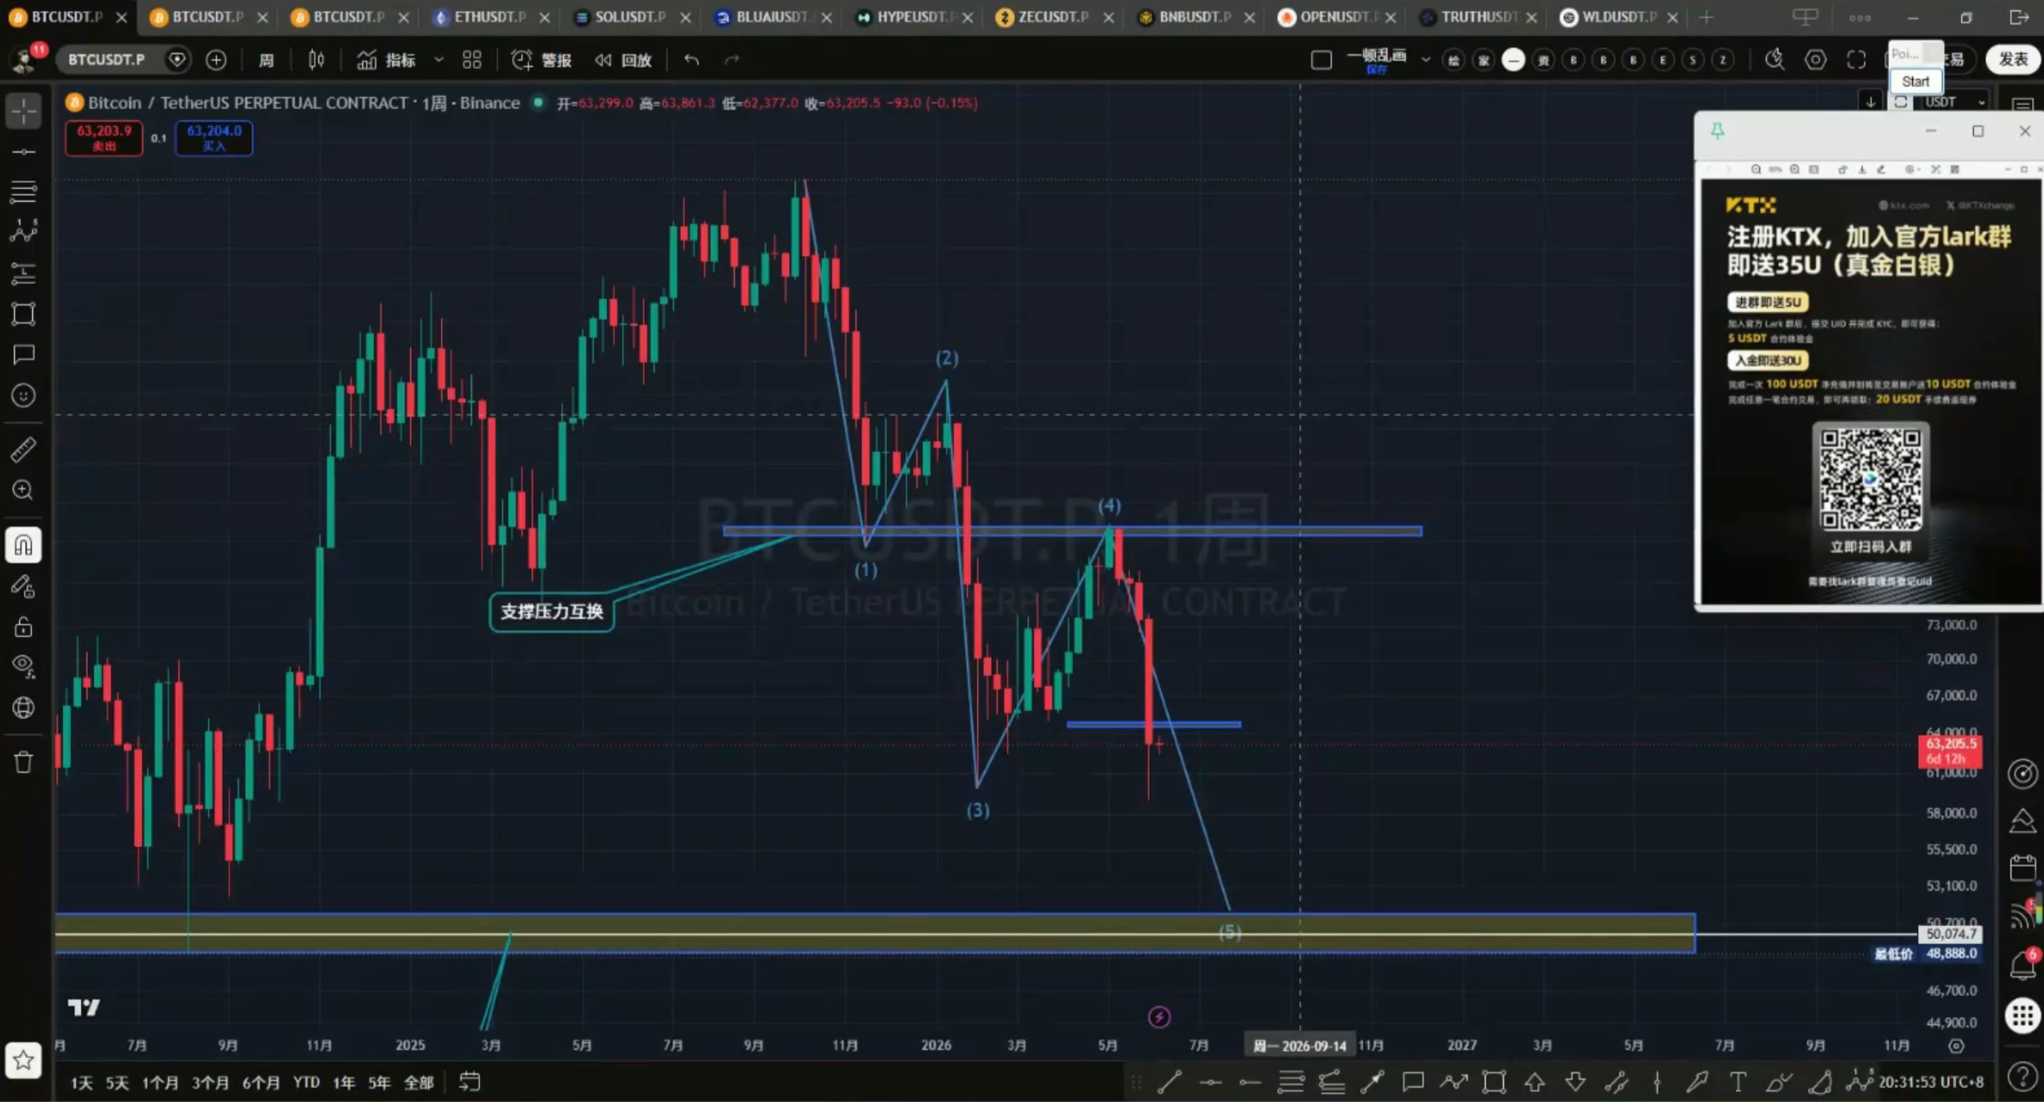Select the layout circle labeled E
This screenshot has width=2044, height=1102.
coord(1662,60)
